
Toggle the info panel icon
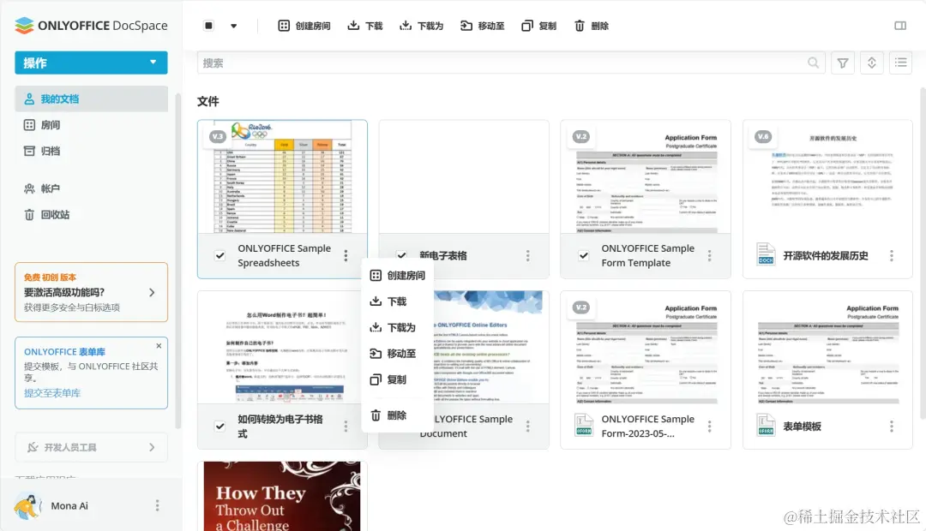pyautogui.click(x=900, y=26)
